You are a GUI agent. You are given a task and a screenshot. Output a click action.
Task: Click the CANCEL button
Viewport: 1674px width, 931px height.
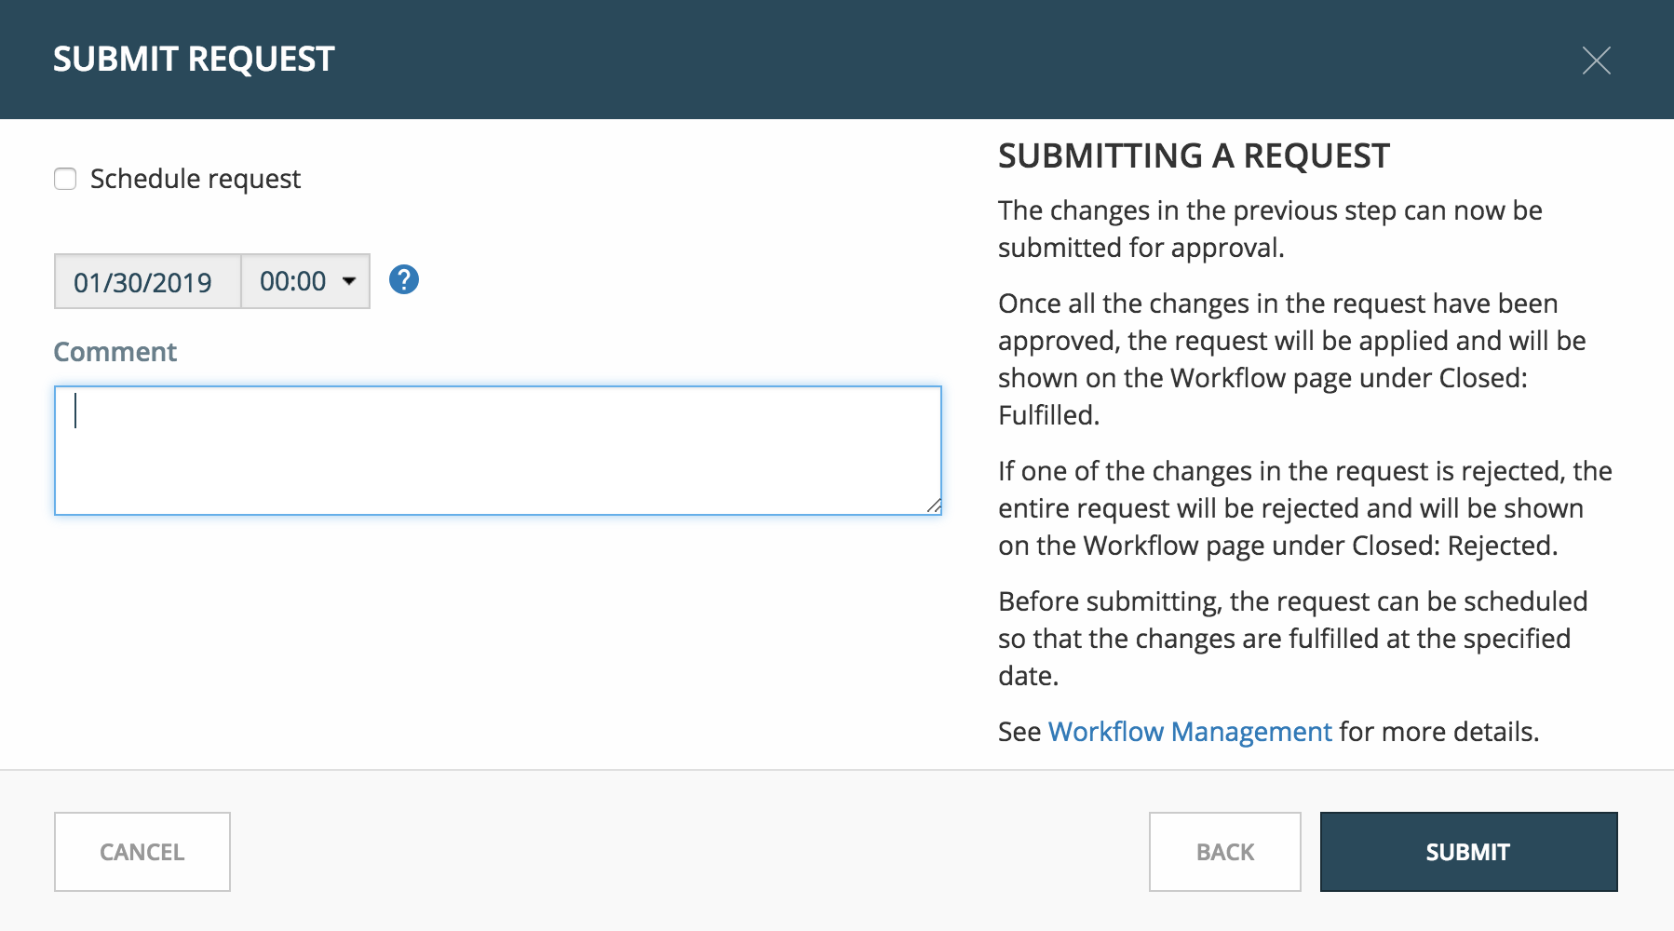[142, 852]
